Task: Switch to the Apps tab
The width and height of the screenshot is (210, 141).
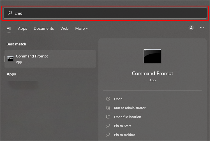Action: 22,28
